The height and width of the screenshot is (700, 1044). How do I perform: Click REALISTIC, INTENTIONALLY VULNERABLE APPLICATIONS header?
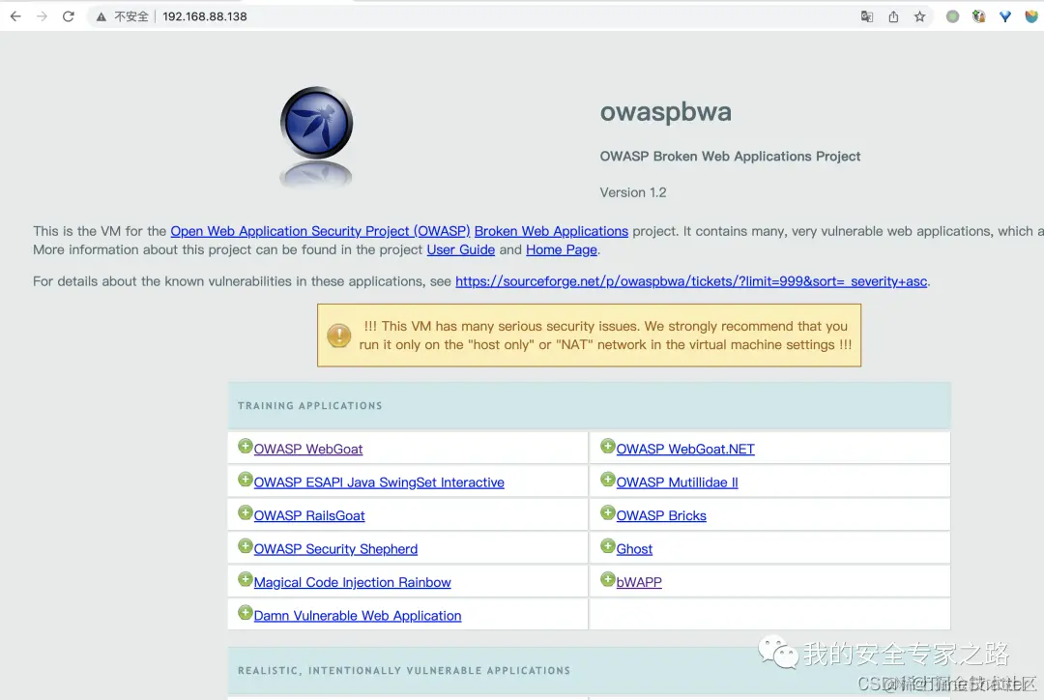pyautogui.click(x=404, y=671)
